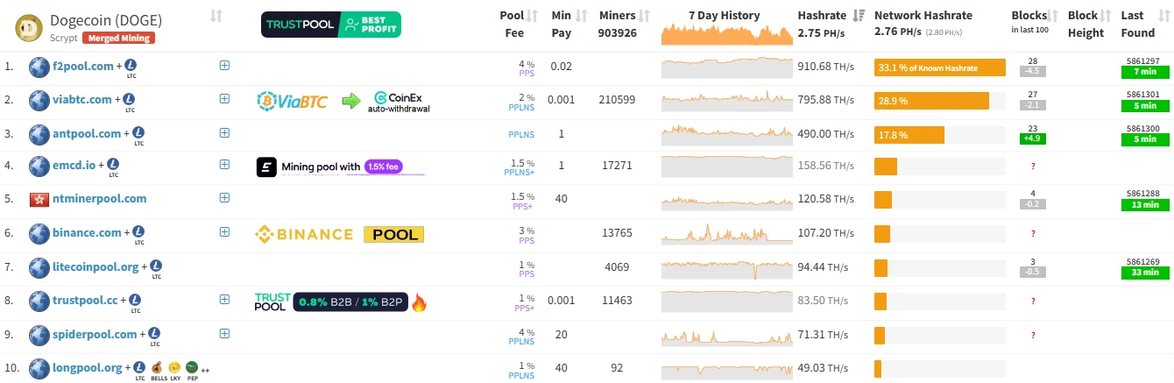Viewport: 1174px width, 383px height.
Task: Click the Trustpool Best Profit banner
Action: [x=331, y=25]
